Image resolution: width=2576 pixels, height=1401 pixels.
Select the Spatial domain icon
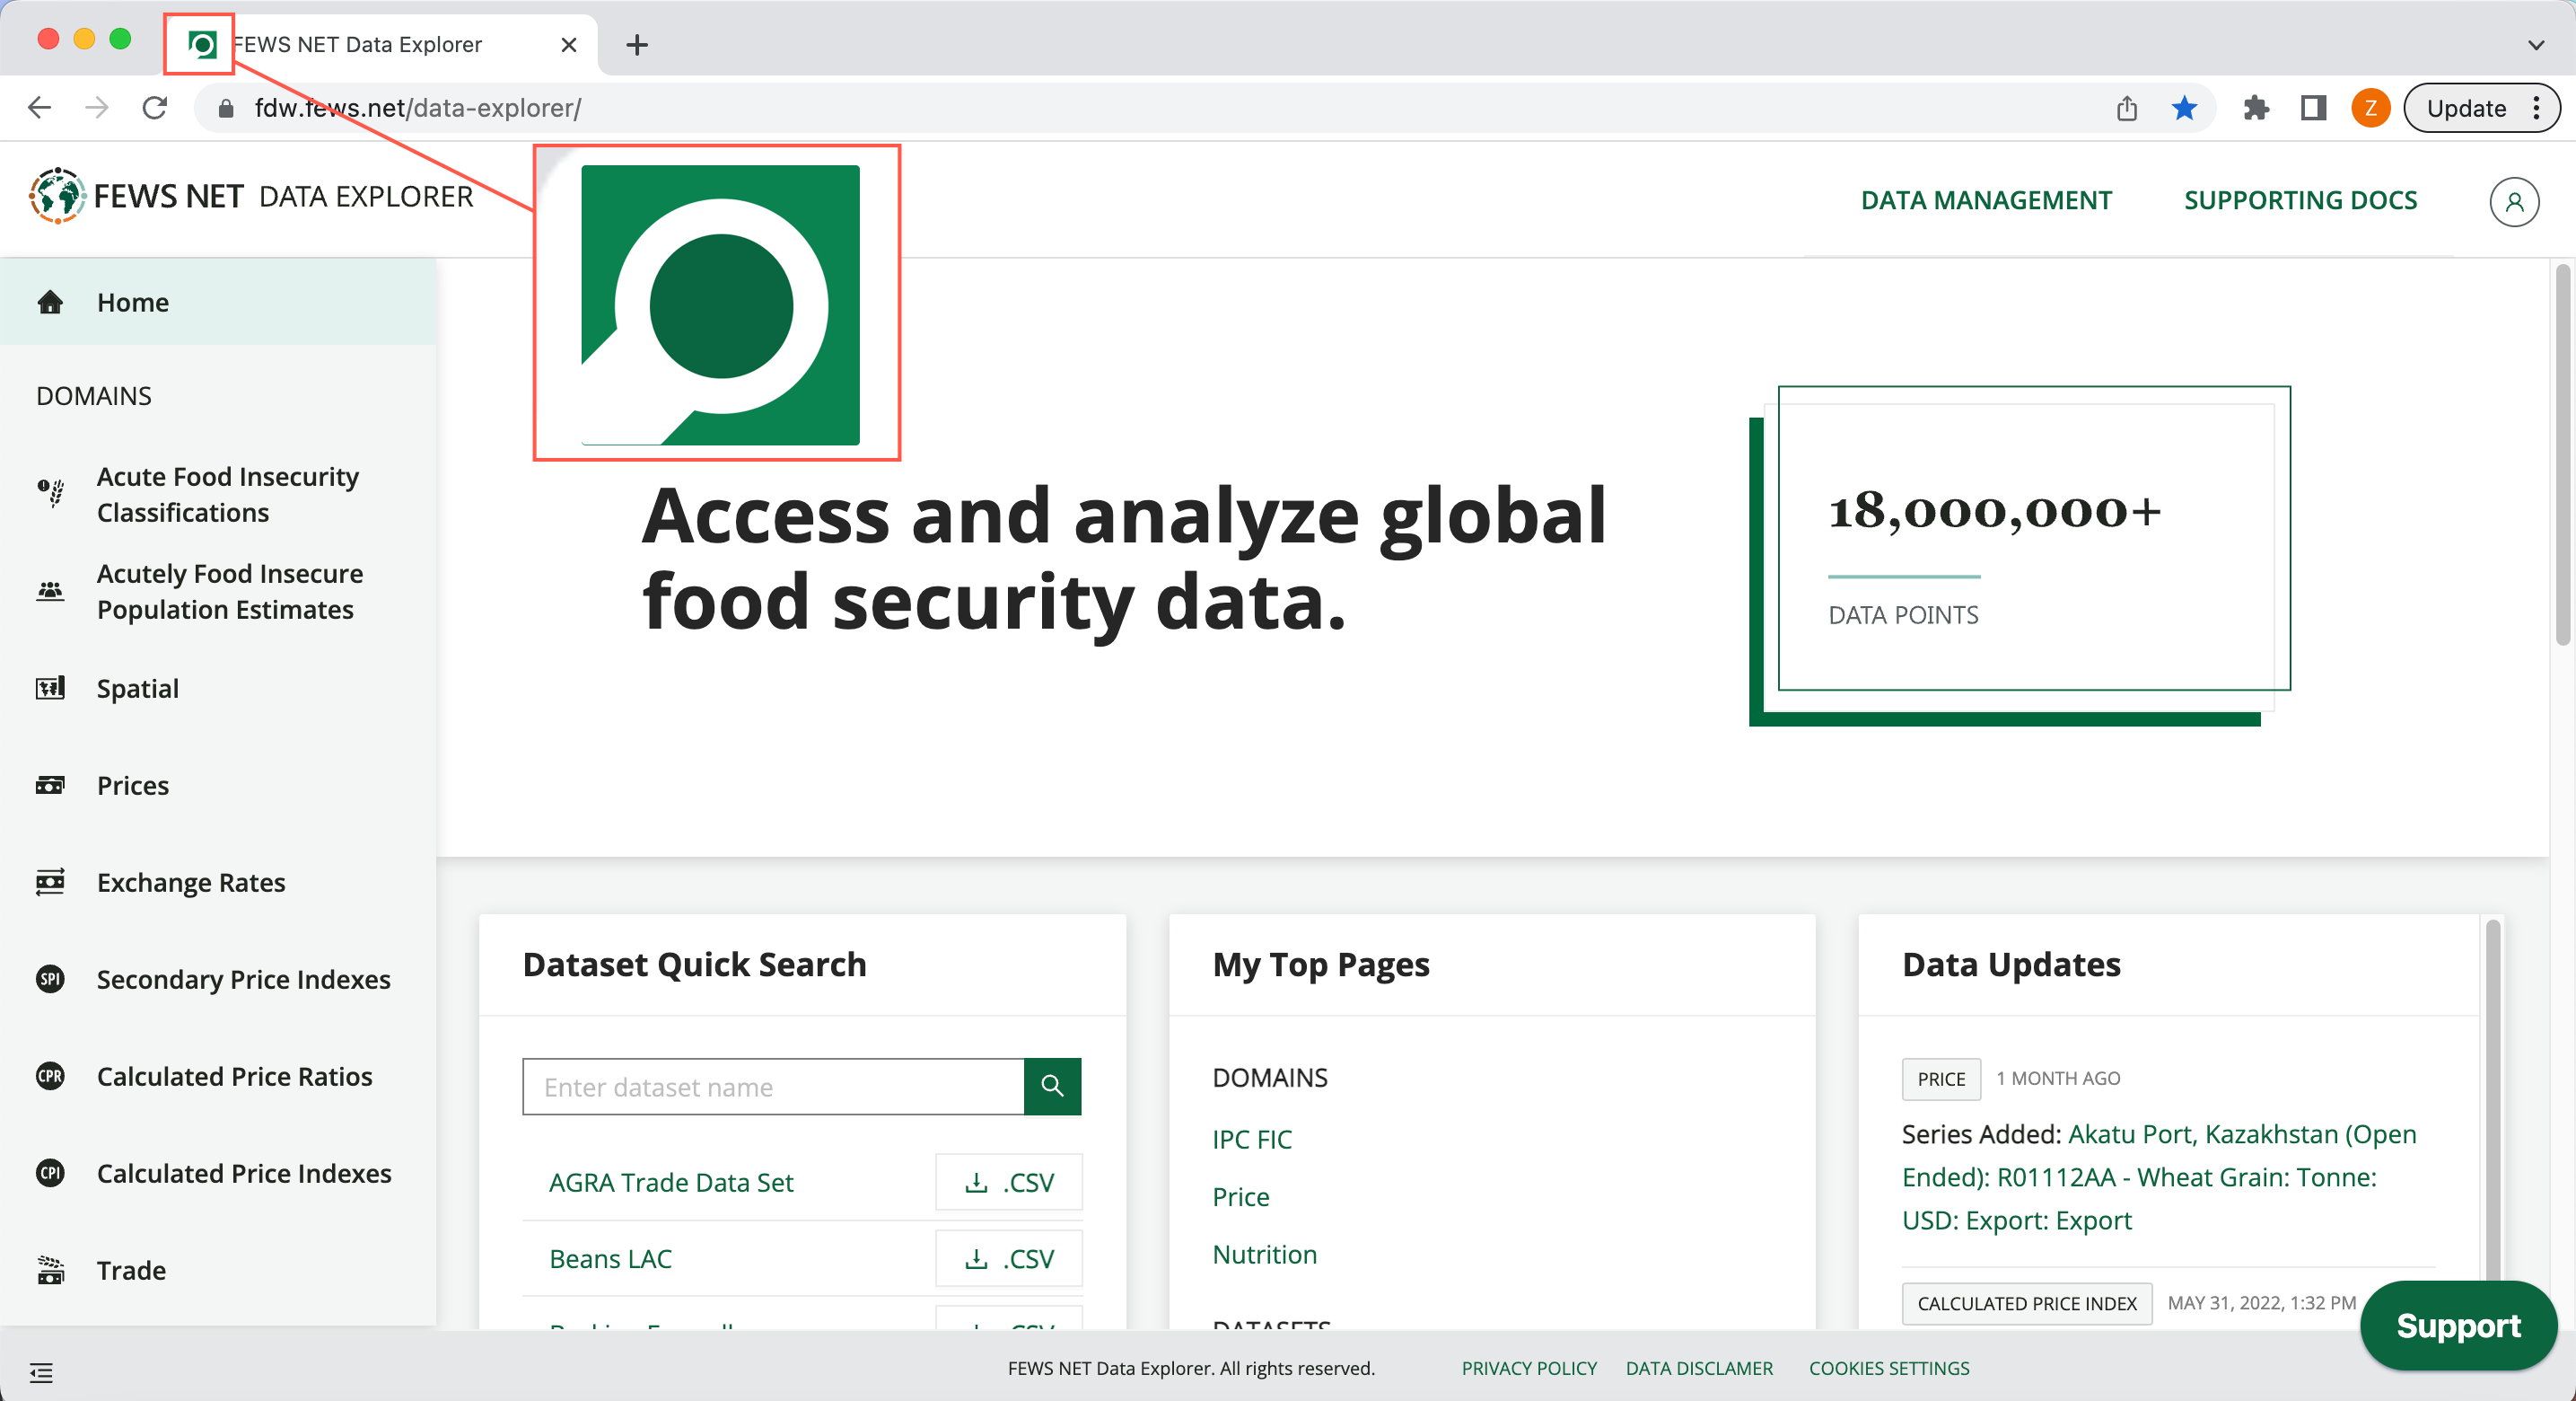(x=50, y=689)
